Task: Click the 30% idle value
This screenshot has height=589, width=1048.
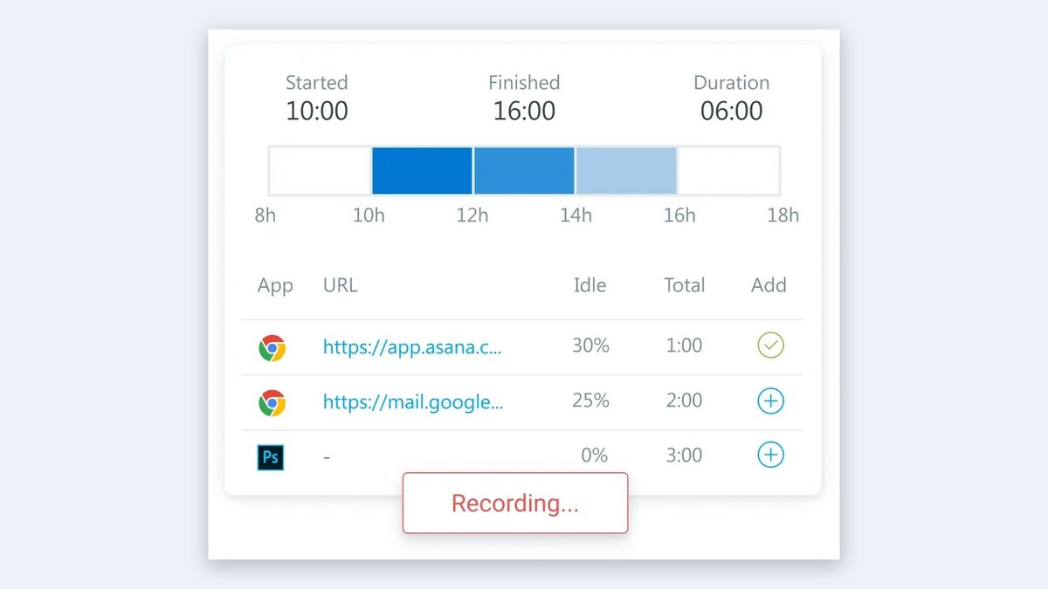Action: (590, 346)
